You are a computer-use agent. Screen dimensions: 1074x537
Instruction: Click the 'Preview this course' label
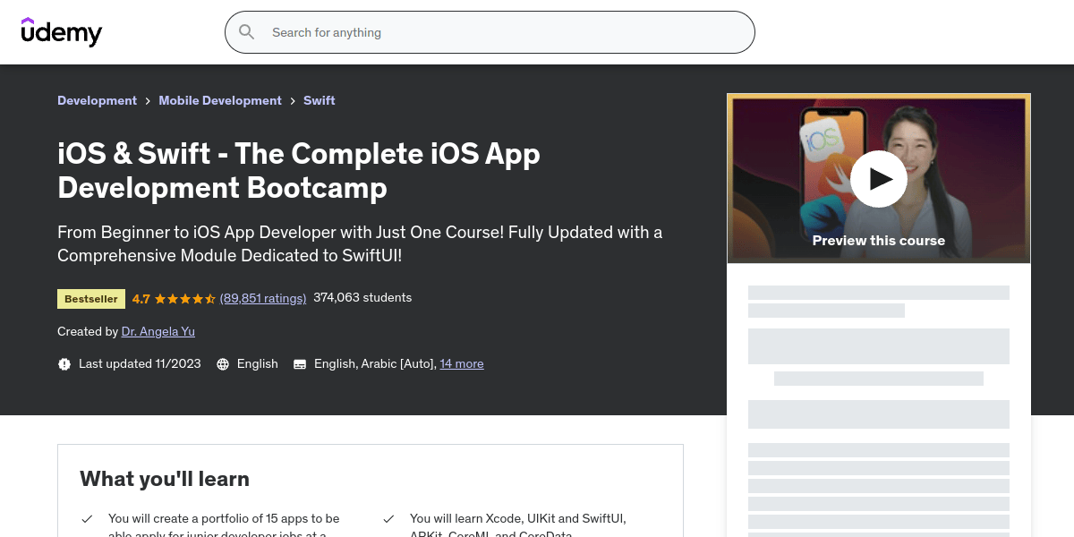pos(879,240)
